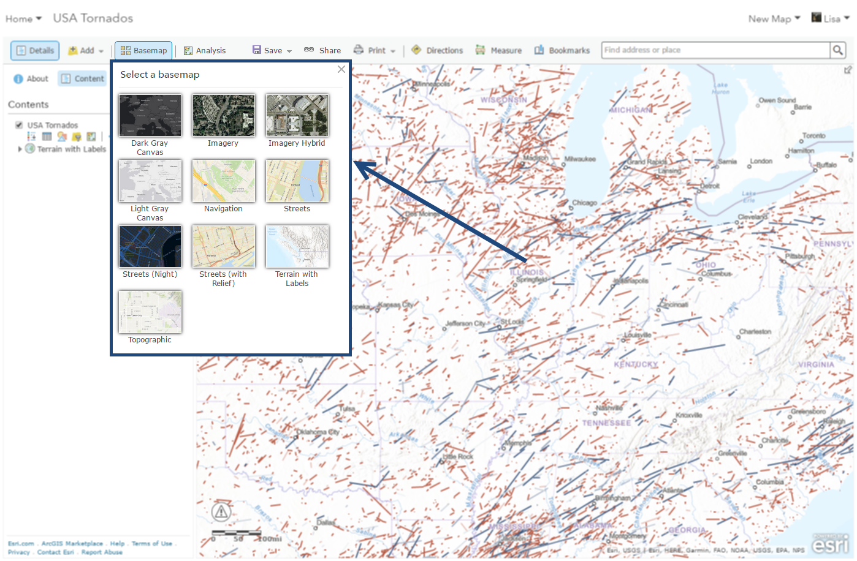Open the Help footer link
857x561 pixels.
(x=117, y=544)
